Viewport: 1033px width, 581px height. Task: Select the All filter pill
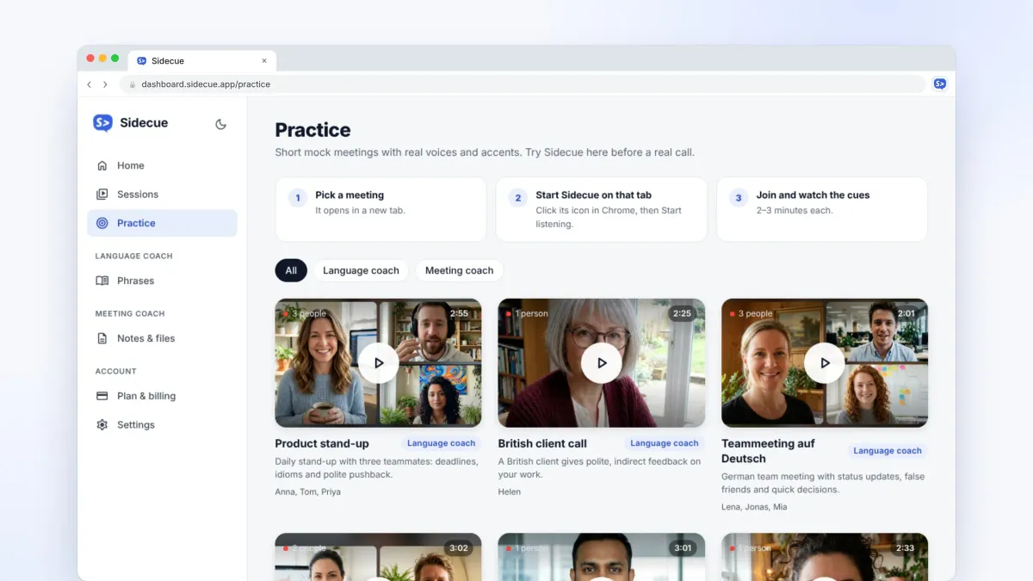(x=291, y=270)
